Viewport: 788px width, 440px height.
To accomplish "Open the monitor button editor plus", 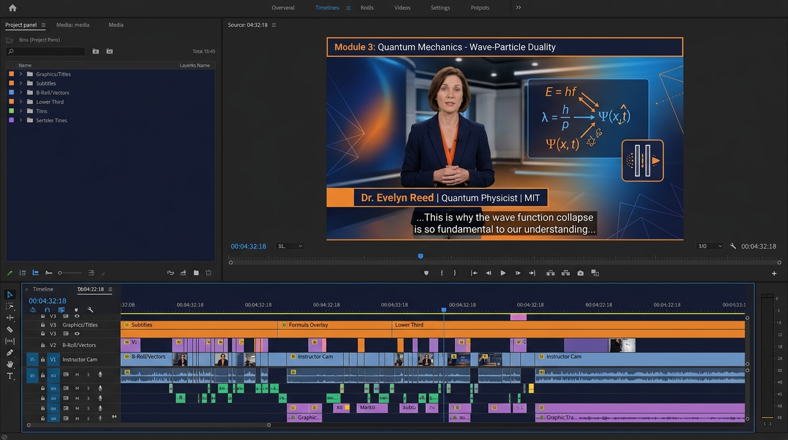I will (774, 274).
